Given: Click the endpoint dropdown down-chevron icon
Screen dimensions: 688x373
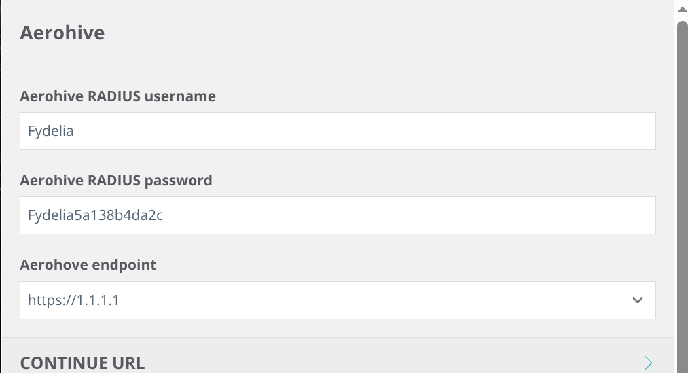Looking at the screenshot, I should coord(637,300).
